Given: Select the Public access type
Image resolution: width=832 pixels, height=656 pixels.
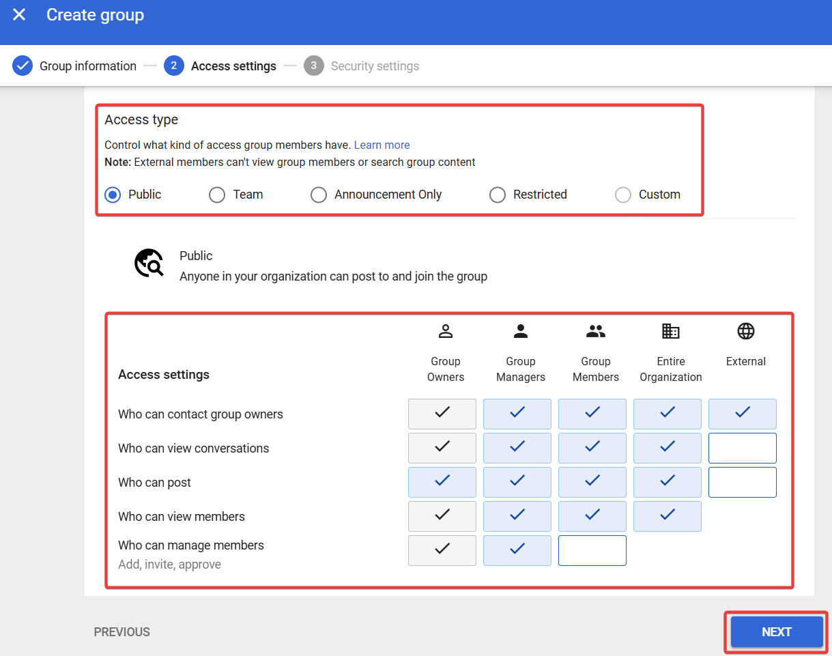Looking at the screenshot, I should (113, 195).
